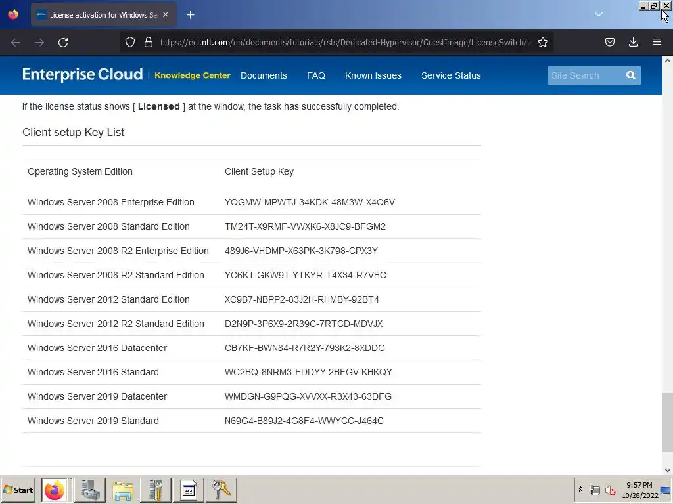This screenshot has width=673, height=504.
Task: Restore down the Firefox window
Action: 654,6
